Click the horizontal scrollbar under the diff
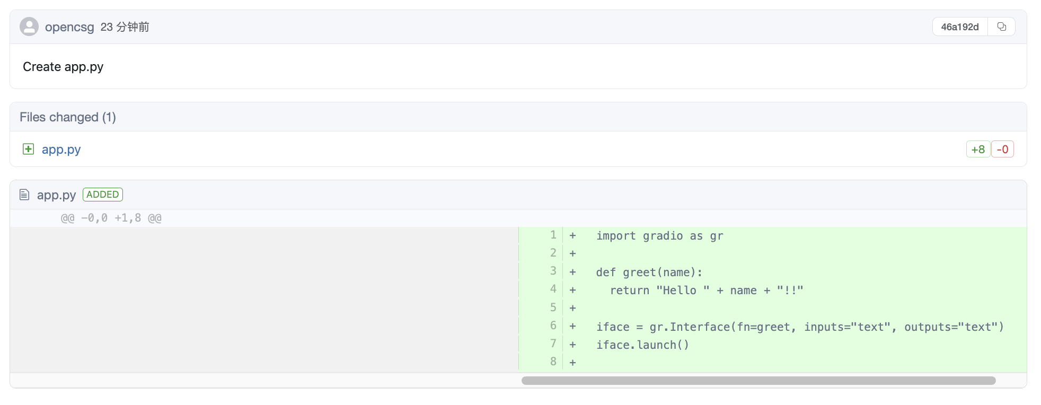Screen dimensions: 1041x405 pos(758,381)
